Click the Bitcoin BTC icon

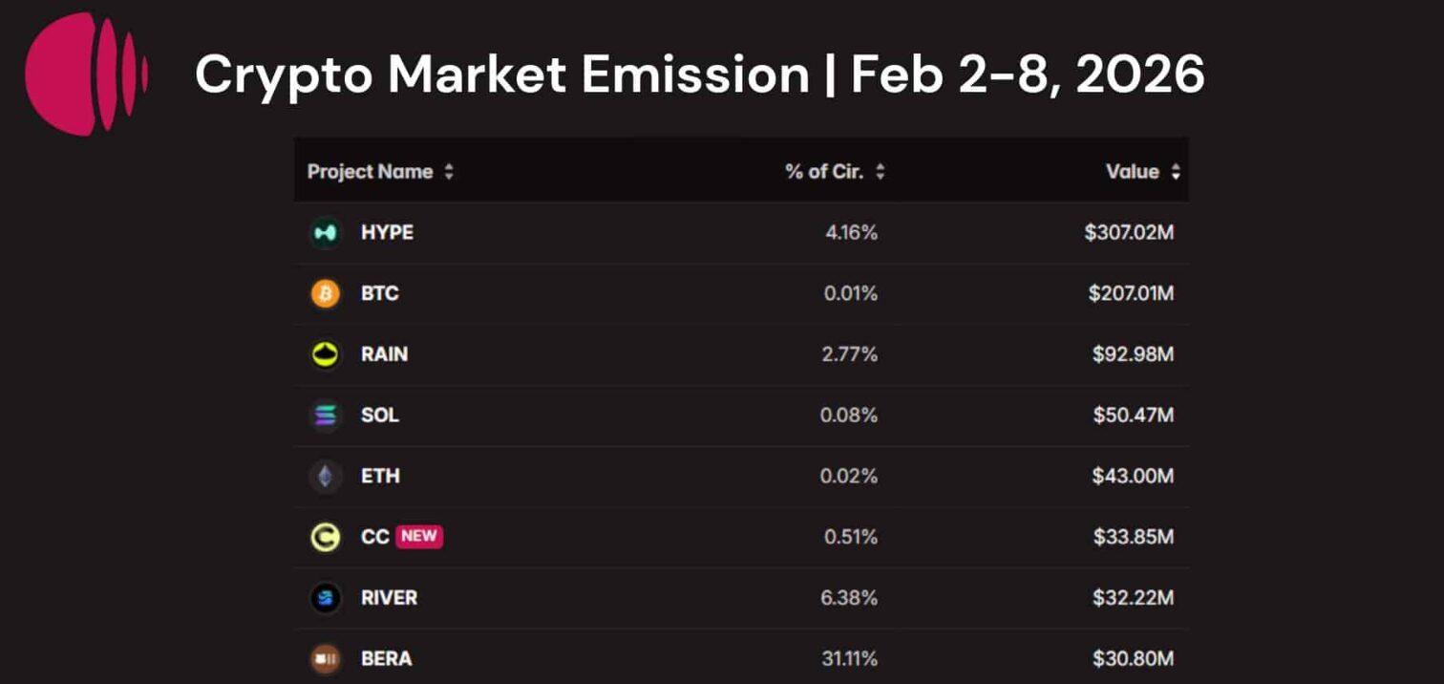pos(326,293)
